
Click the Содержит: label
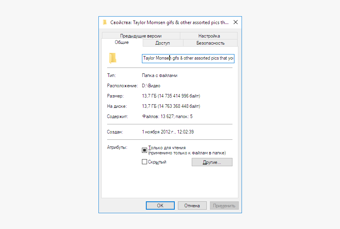[x=117, y=116]
